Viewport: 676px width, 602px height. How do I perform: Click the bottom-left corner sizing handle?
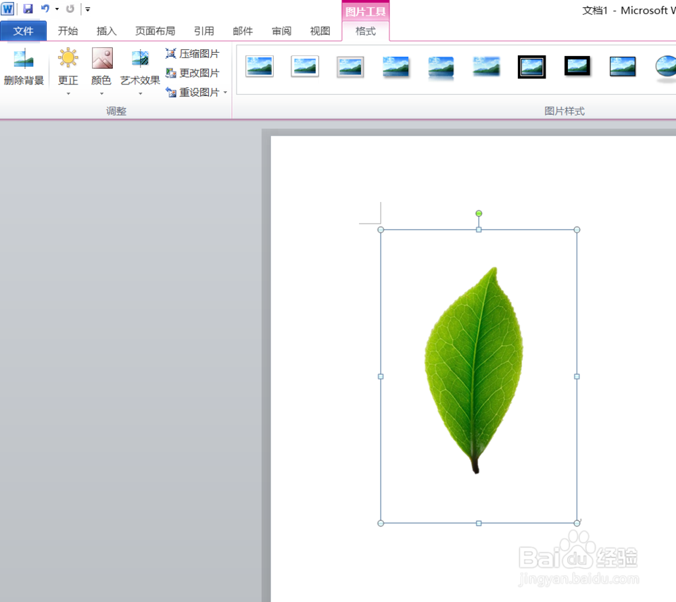[381, 523]
